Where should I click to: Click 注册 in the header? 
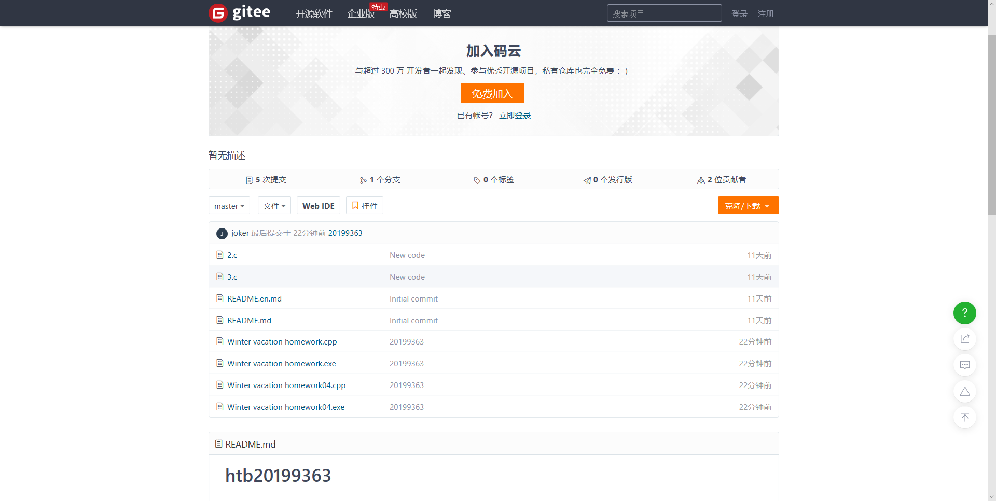[x=765, y=14]
